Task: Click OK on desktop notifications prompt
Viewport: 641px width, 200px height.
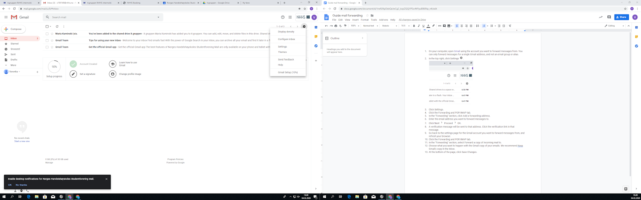Action: pos(10,185)
